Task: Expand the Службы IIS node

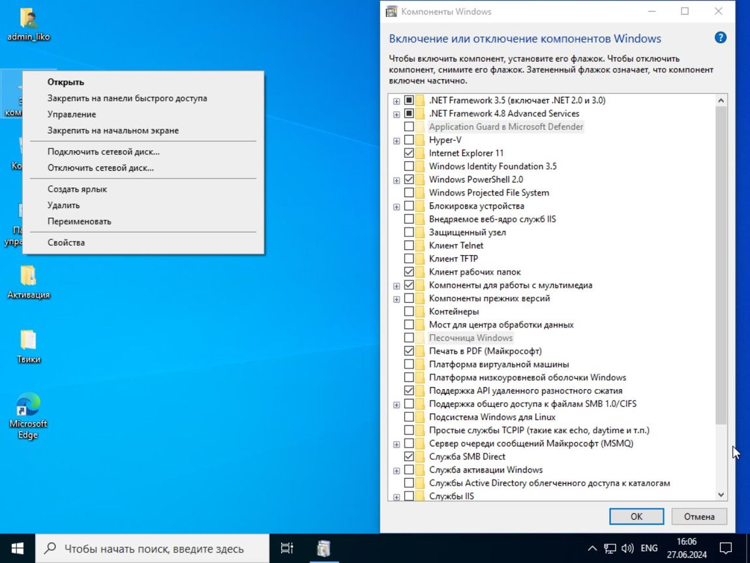Action: point(397,498)
